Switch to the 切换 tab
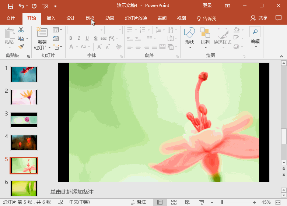This screenshot has height=206, width=287. (90, 18)
